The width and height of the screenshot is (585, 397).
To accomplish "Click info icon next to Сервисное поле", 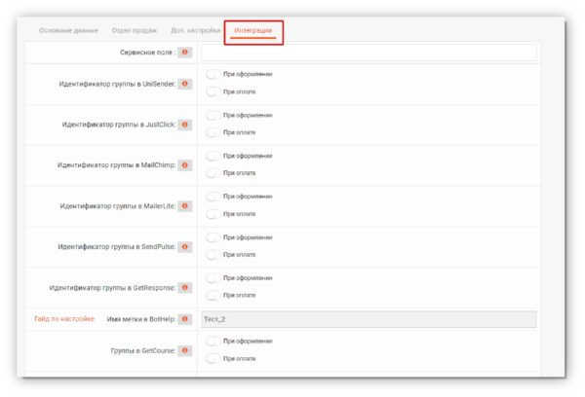I will (x=184, y=53).
